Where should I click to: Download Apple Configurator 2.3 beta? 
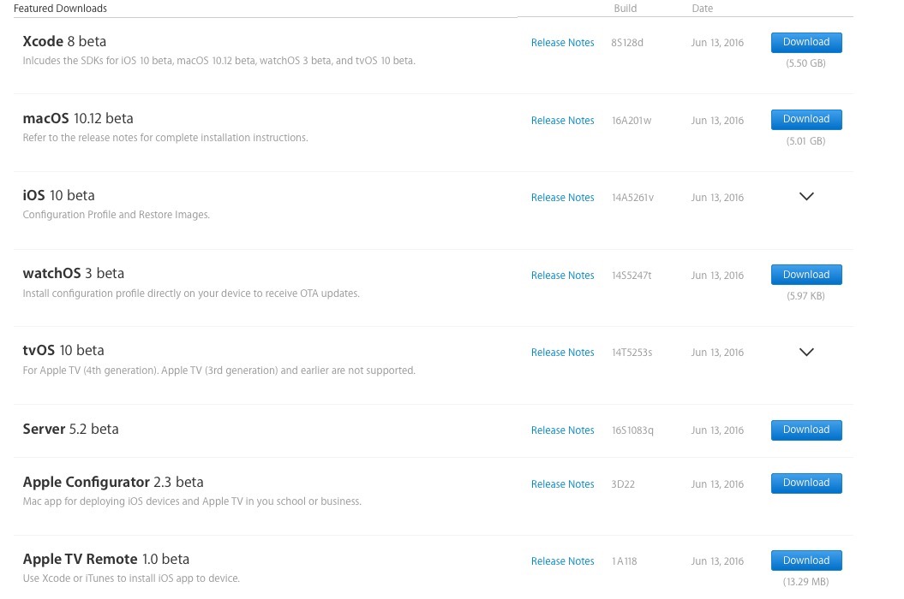tap(806, 483)
